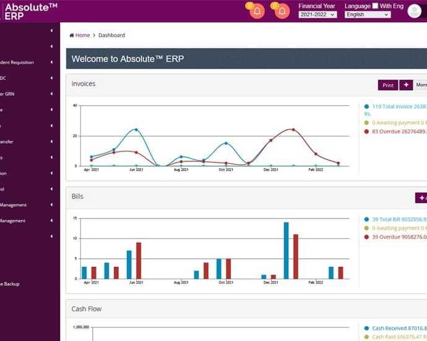The width and height of the screenshot is (427, 341).
Task: Click the Print button in Invoices panel
Action: 388,85
